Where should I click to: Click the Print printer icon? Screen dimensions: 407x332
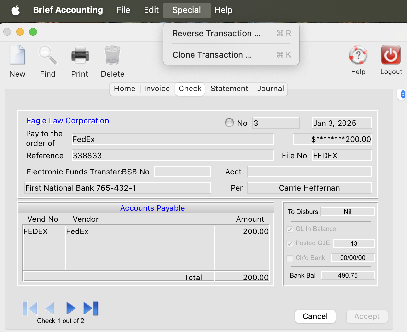[80, 55]
